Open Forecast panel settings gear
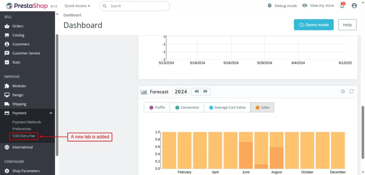 pyautogui.click(x=343, y=91)
